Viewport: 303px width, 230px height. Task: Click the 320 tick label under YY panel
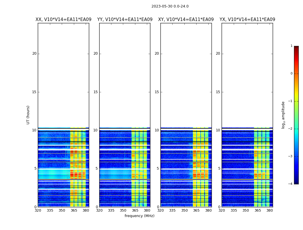pyautogui.click(x=99, y=210)
